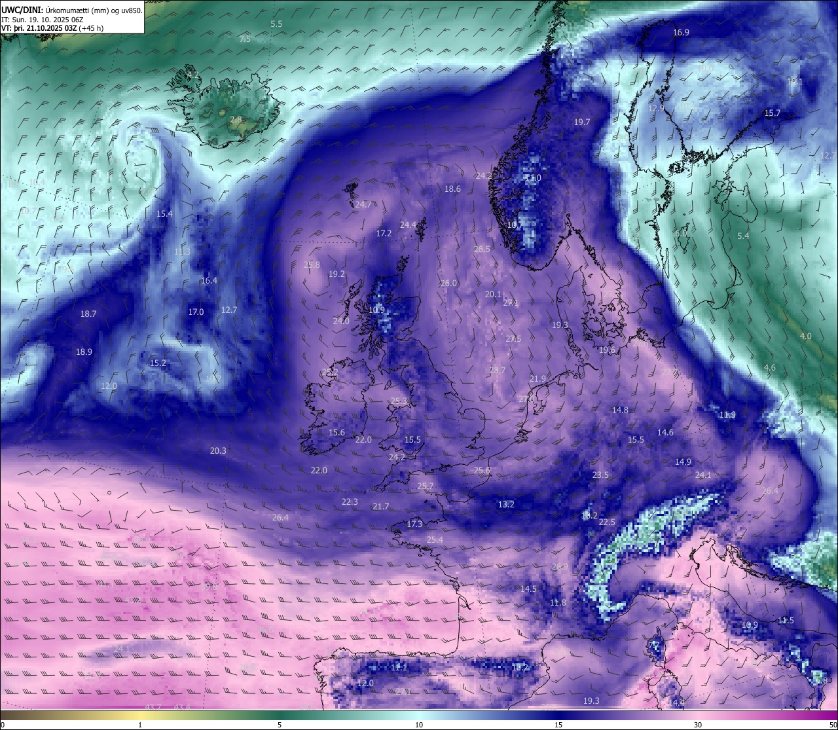This screenshot has height=730, width=838.
Task: Click the 21.7 value on the map
Action: coord(380,506)
